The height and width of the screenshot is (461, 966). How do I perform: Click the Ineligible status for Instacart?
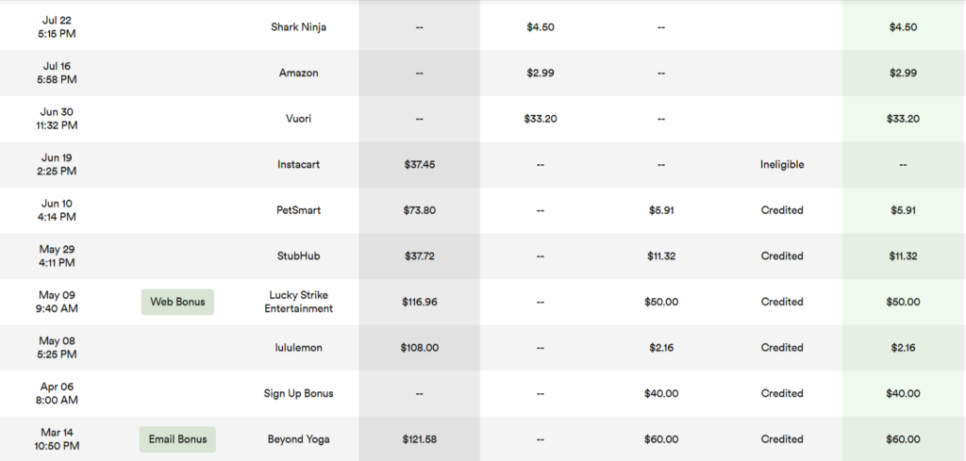tap(782, 164)
